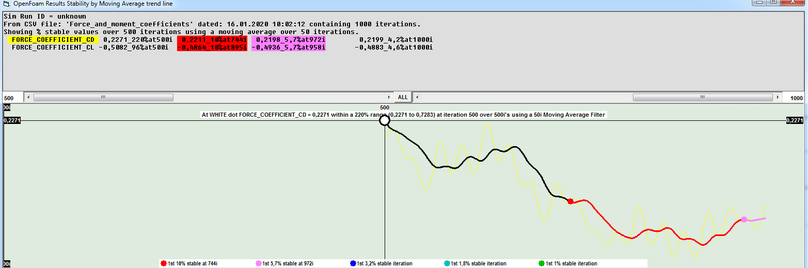This screenshot has width=808, height=268.
Task: Click legend text '1st 10% stable at 744i'
Action: (x=193, y=263)
